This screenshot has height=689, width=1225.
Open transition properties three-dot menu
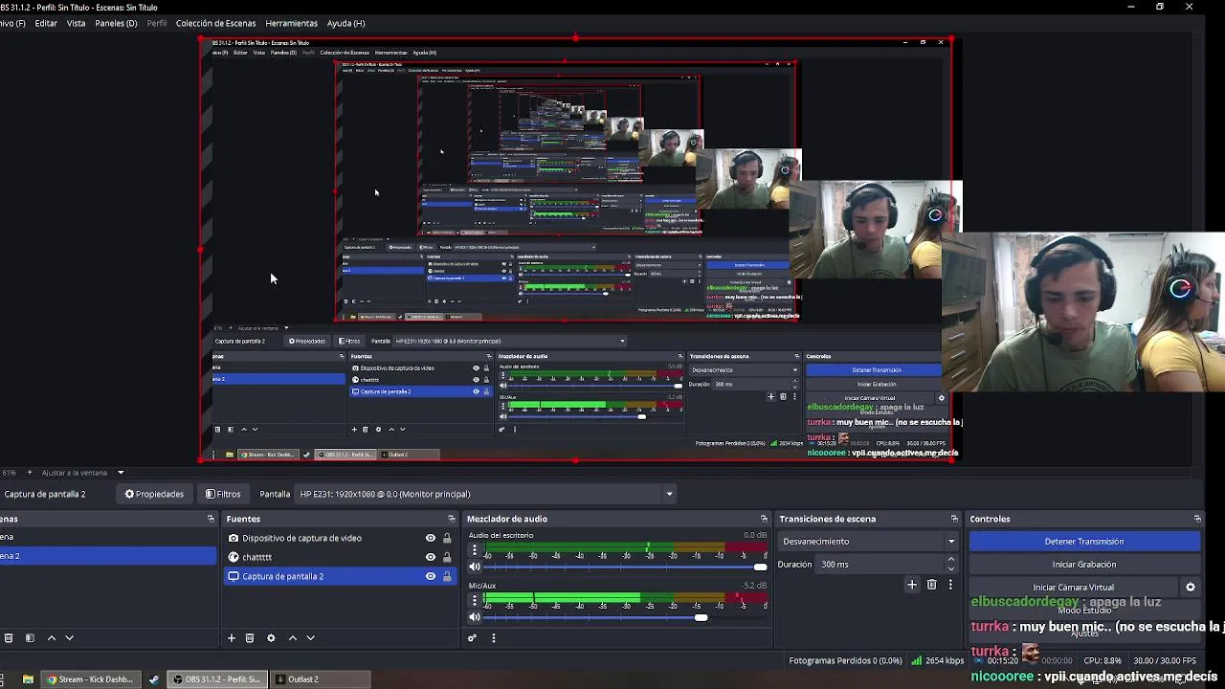click(x=950, y=585)
